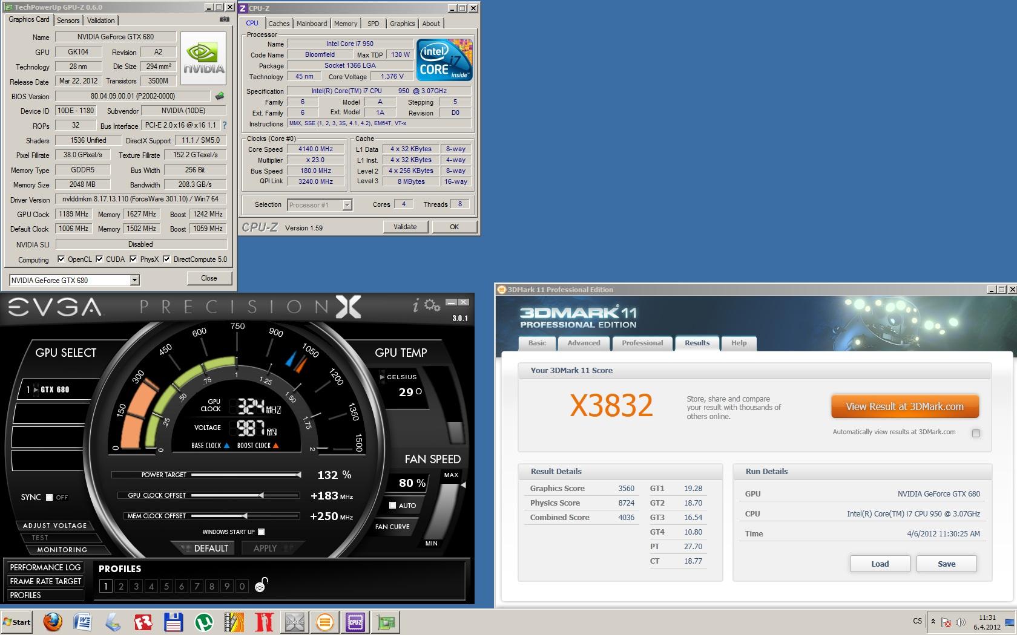Check the Windows Start Up box
The width and height of the screenshot is (1017, 635).
(261, 532)
